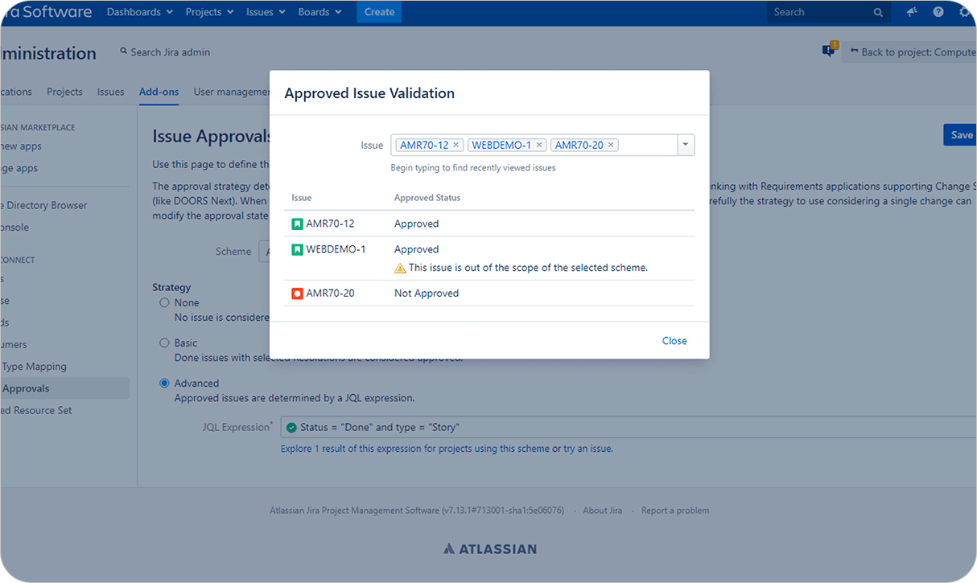Remove AMR70-20 tag from Issue field

click(611, 145)
